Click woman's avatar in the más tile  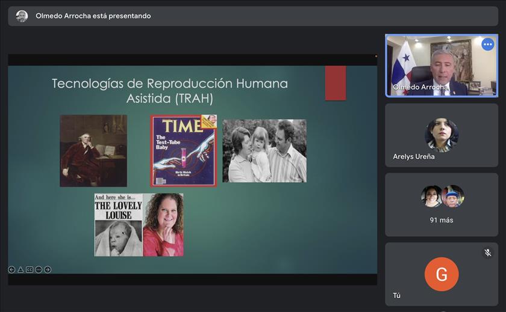click(431, 196)
